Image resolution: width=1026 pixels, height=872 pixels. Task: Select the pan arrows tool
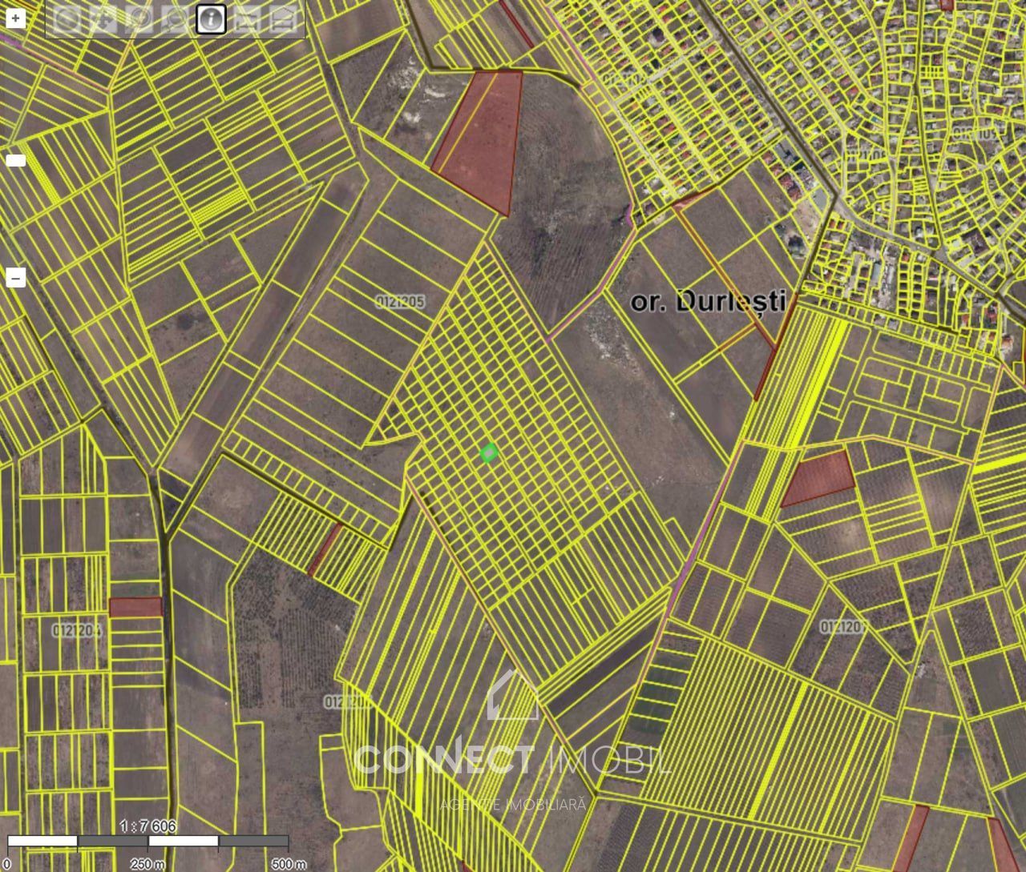(103, 19)
